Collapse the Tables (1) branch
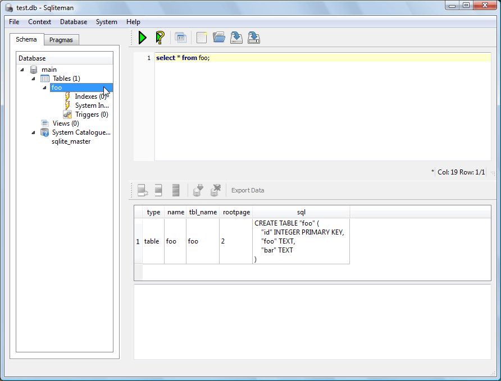 (33, 78)
